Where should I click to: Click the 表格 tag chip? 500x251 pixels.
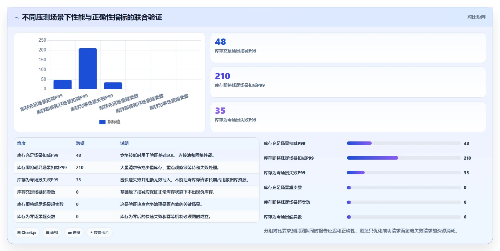click(x=52, y=232)
